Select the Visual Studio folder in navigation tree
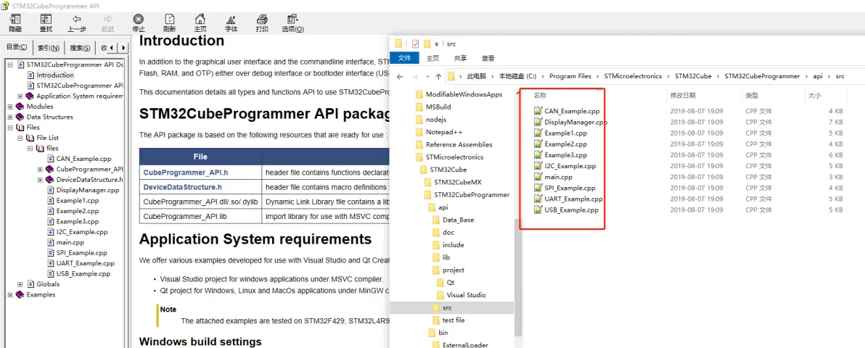The height and width of the screenshot is (348, 865). coord(466,295)
